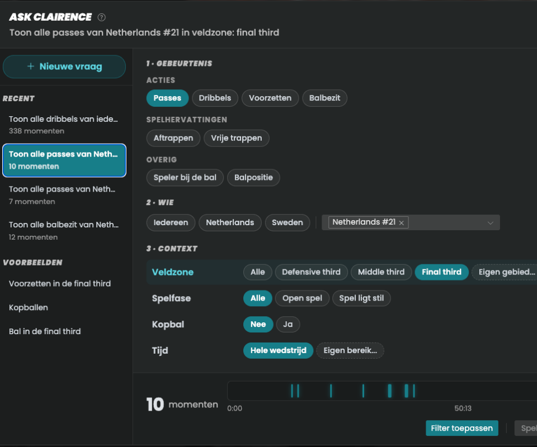This screenshot has width=537, height=447.
Task: Select the Balbezit action chip
Action: coord(324,98)
